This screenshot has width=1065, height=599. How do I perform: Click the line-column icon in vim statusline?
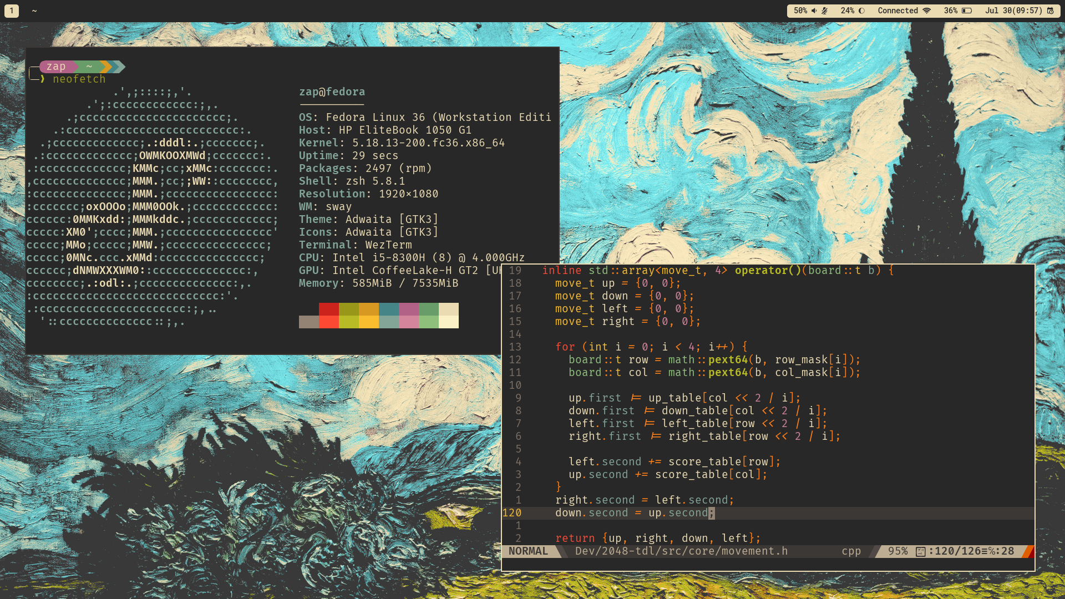(x=921, y=551)
